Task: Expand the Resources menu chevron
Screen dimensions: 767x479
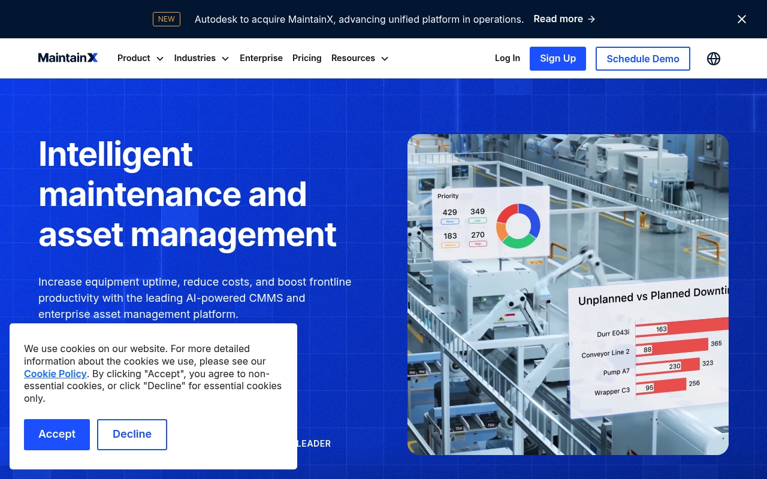Action: (x=385, y=59)
